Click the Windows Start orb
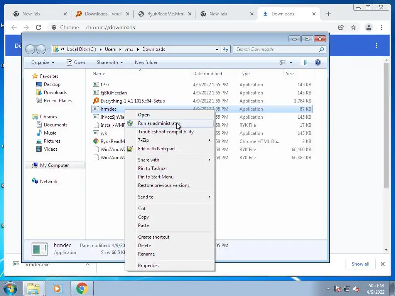 click(10, 288)
